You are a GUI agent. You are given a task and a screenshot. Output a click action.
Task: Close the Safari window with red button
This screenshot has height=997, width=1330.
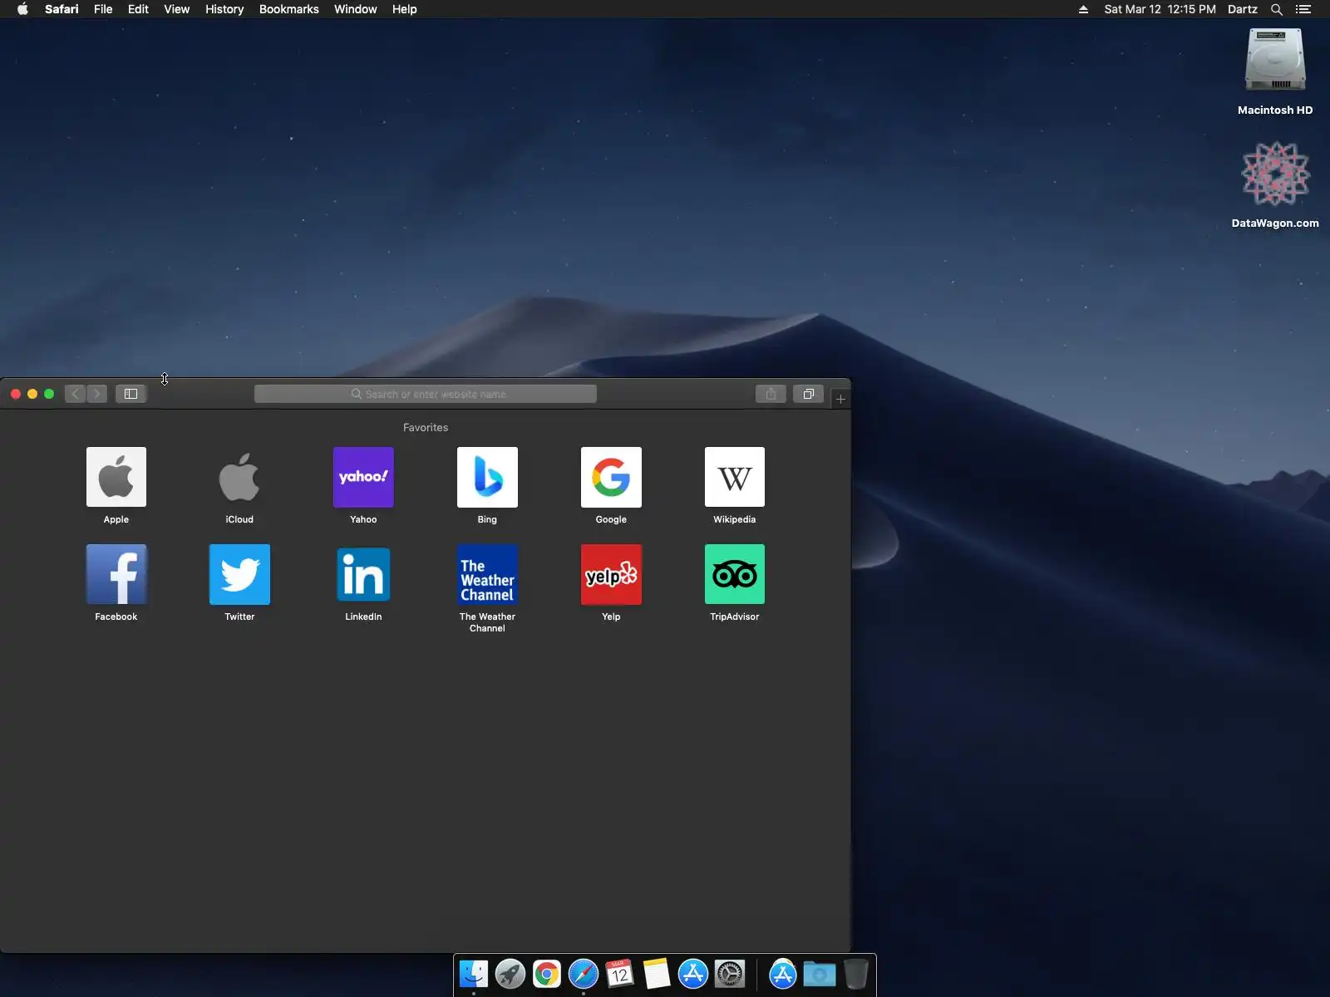coord(16,394)
